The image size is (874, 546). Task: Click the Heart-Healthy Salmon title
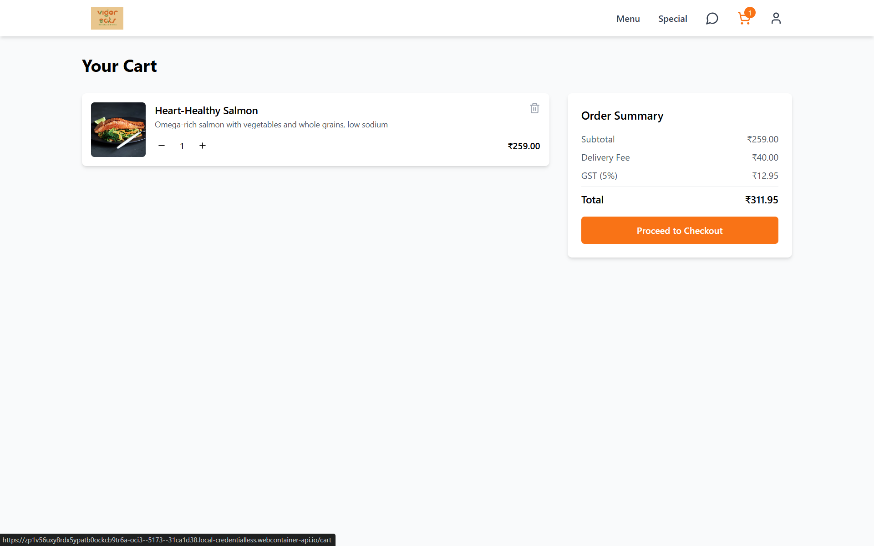pyautogui.click(x=206, y=111)
